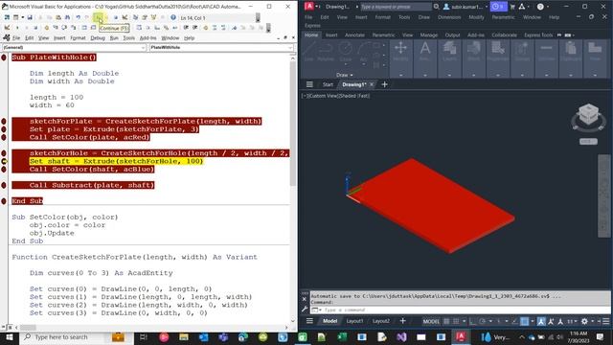Screen dimensions: 613x345
Task: Toggle breakpoint on End Sub line
Action: tap(4, 201)
